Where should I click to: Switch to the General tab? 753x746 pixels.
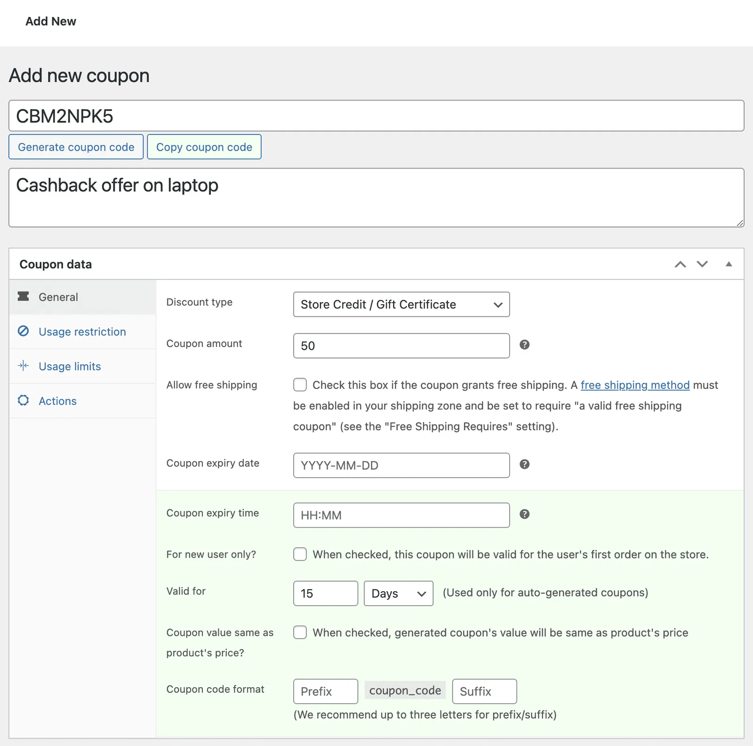point(82,297)
